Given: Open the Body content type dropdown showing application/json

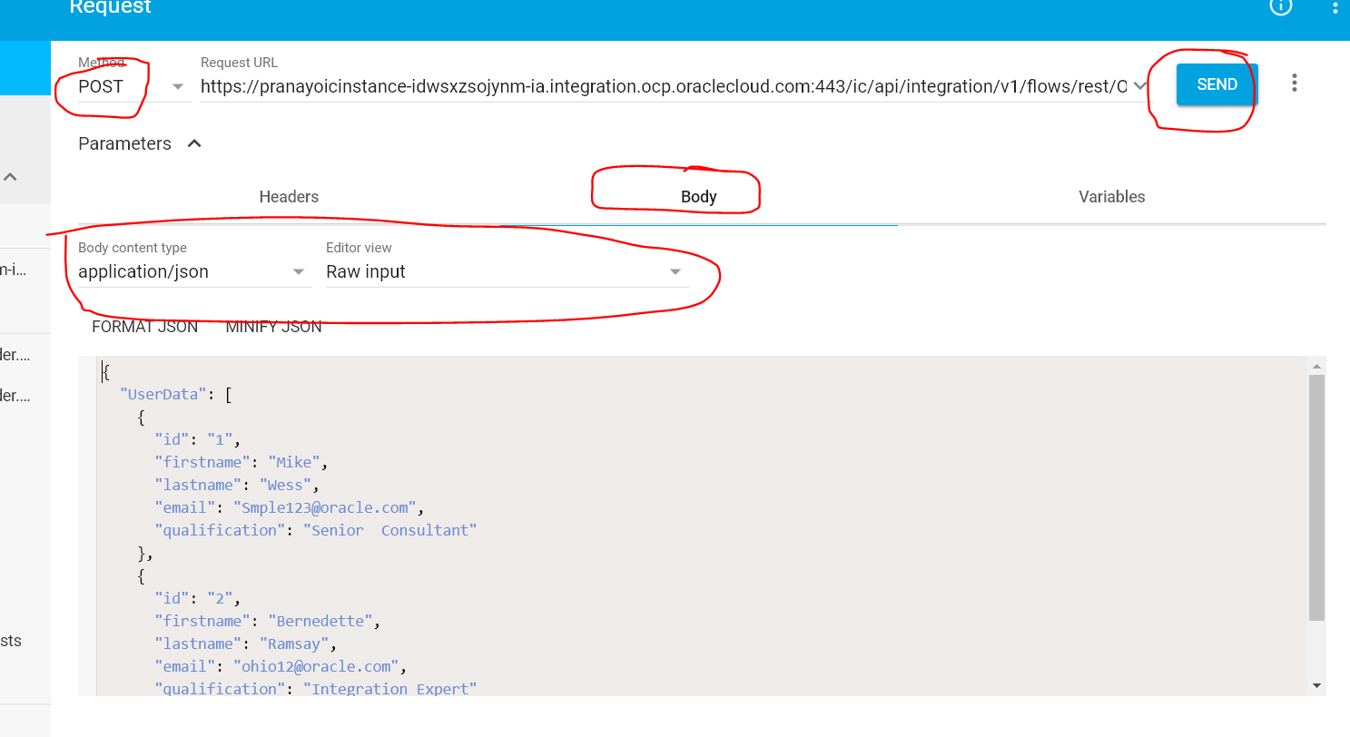Looking at the screenshot, I should [x=298, y=271].
